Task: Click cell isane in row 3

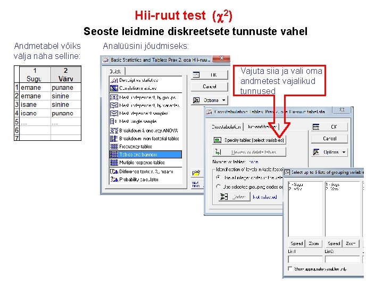Action: coord(35,105)
